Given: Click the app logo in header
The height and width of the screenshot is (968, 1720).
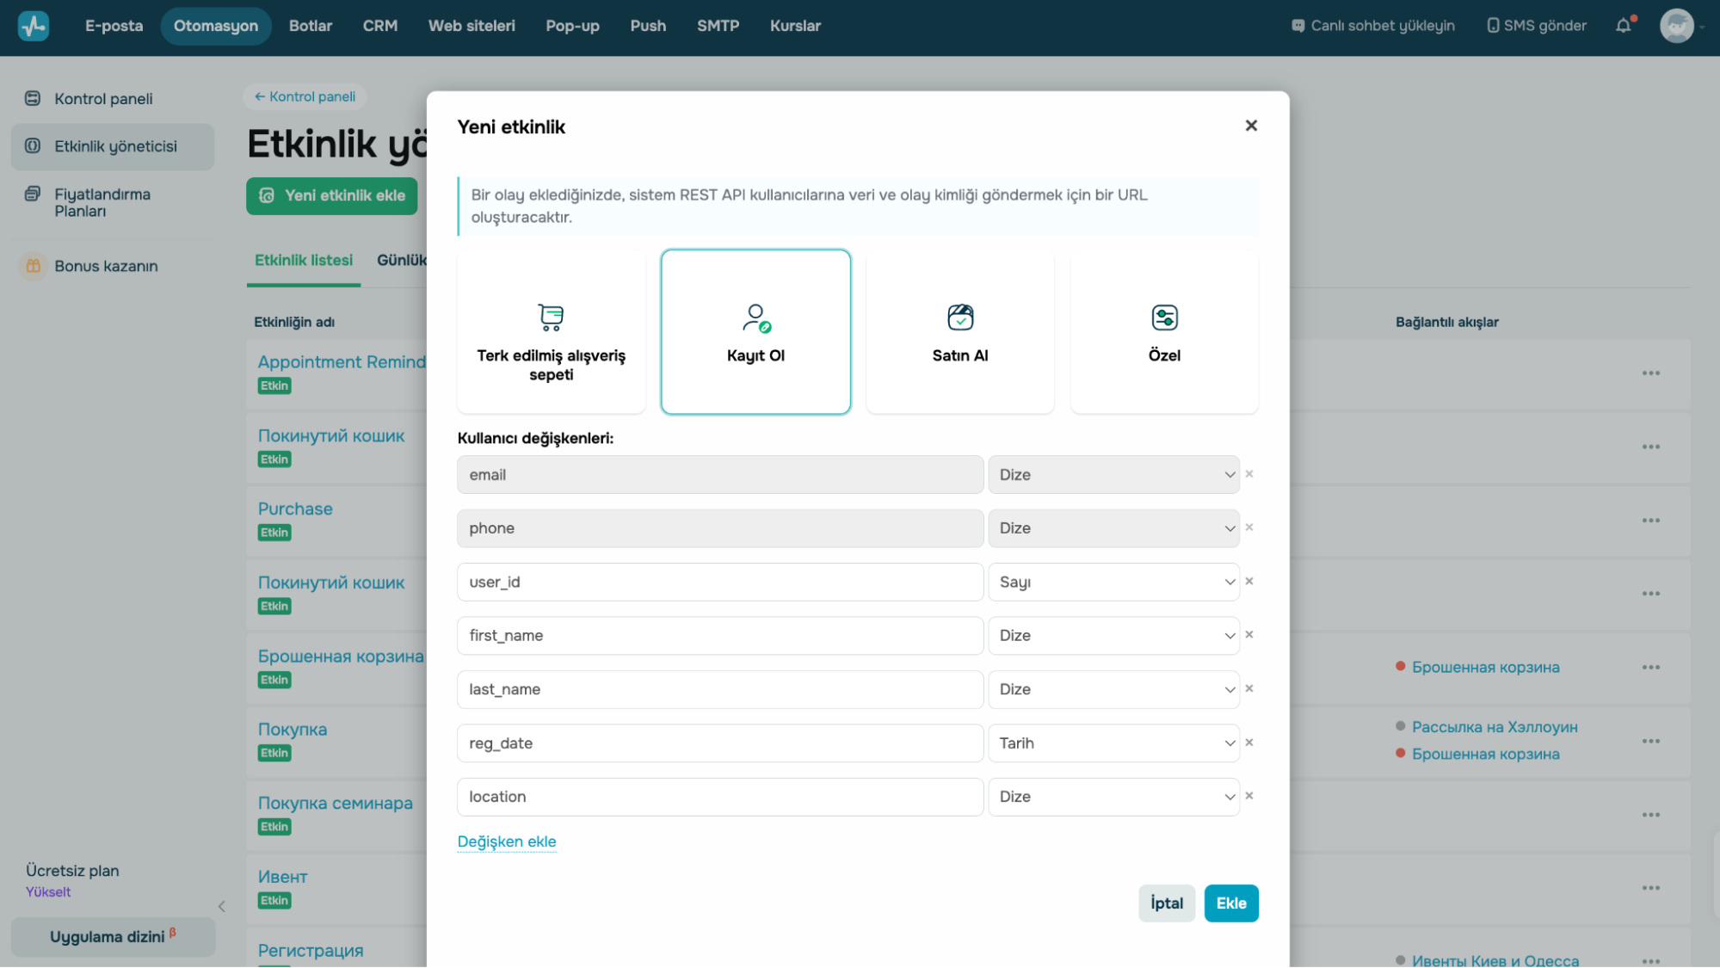Looking at the screenshot, I should (x=34, y=26).
